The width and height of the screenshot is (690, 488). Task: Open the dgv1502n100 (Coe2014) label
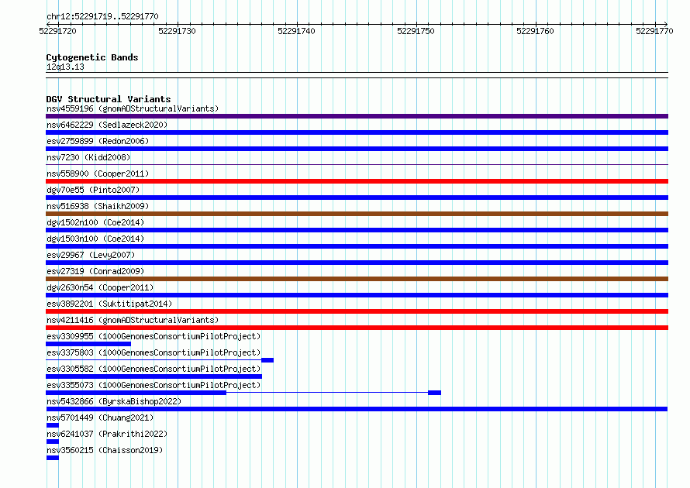[x=95, y=222]
